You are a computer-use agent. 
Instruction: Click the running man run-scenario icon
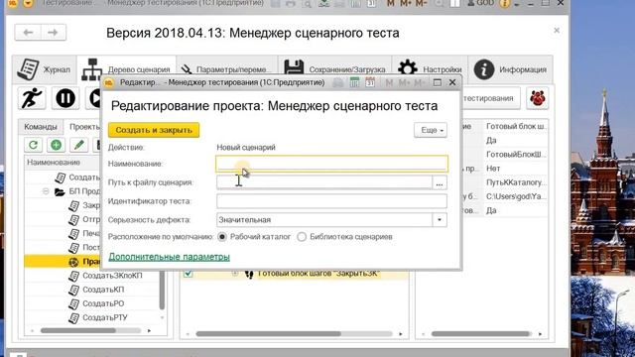click(x=32, y=98)
